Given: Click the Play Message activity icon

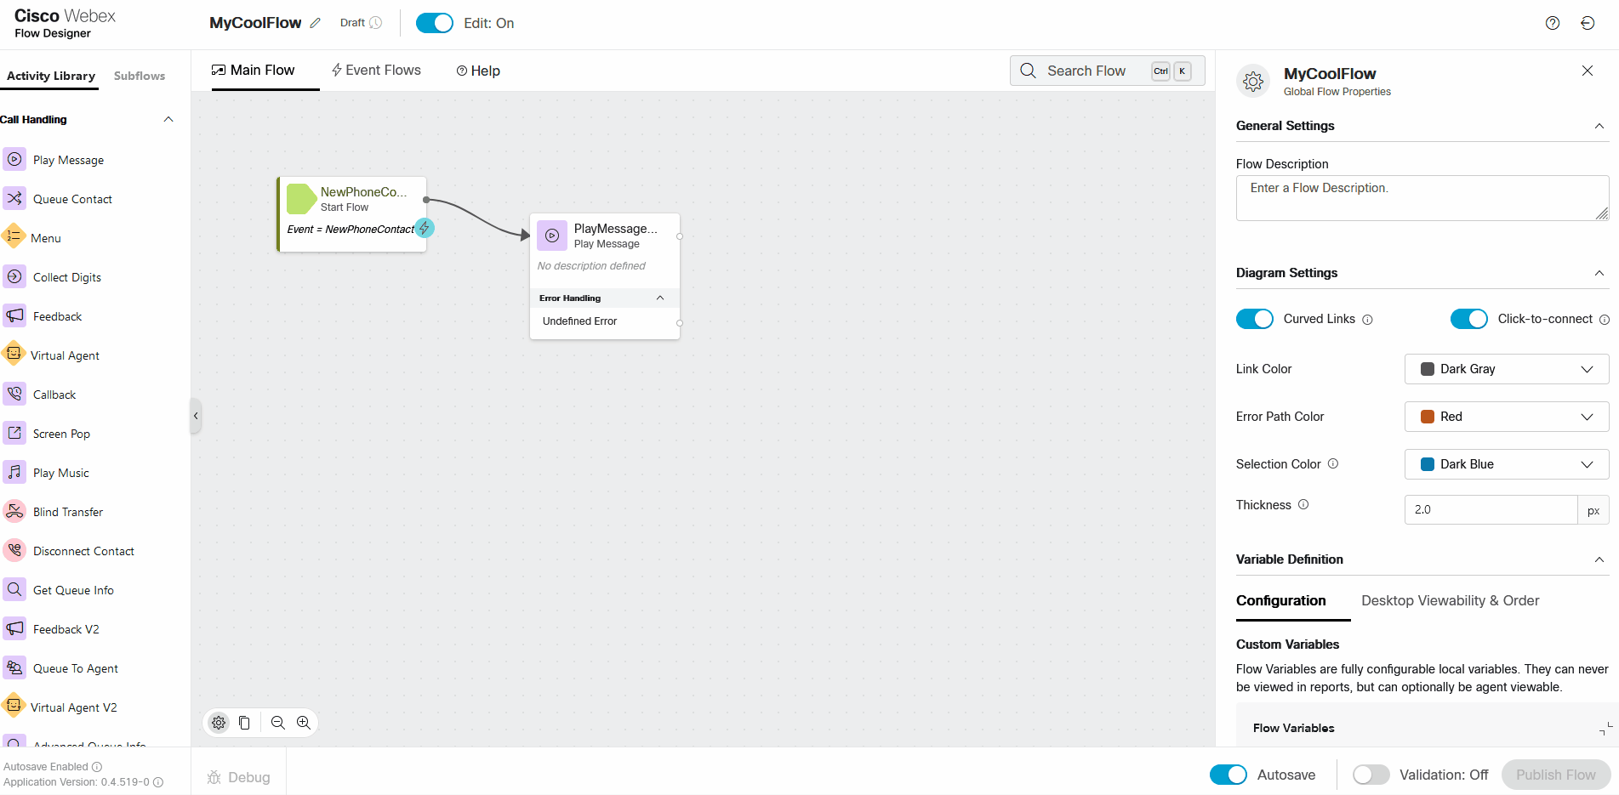Looking at the screenshot, I should coord(14,159).
